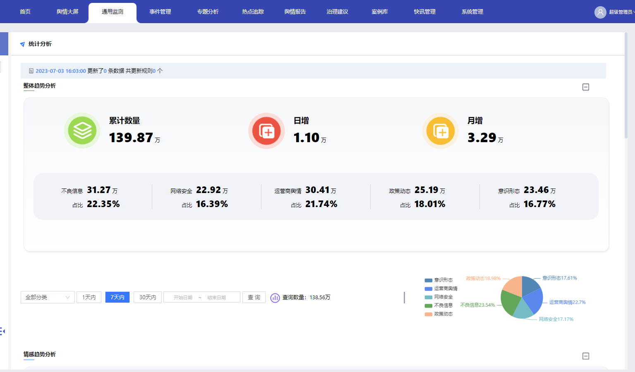
Task: Select the 通用监测 tab
Action: pos(113,12)
